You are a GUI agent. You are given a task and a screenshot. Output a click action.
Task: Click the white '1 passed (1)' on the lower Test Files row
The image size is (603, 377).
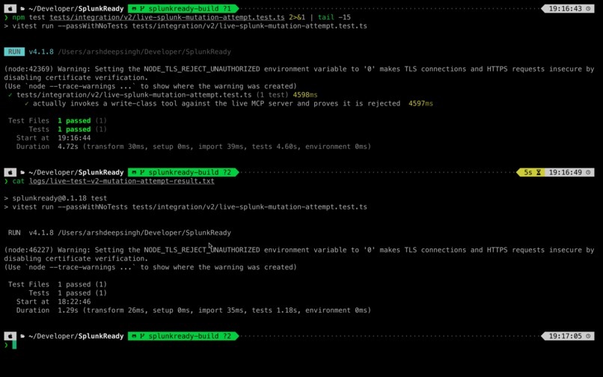82,285
